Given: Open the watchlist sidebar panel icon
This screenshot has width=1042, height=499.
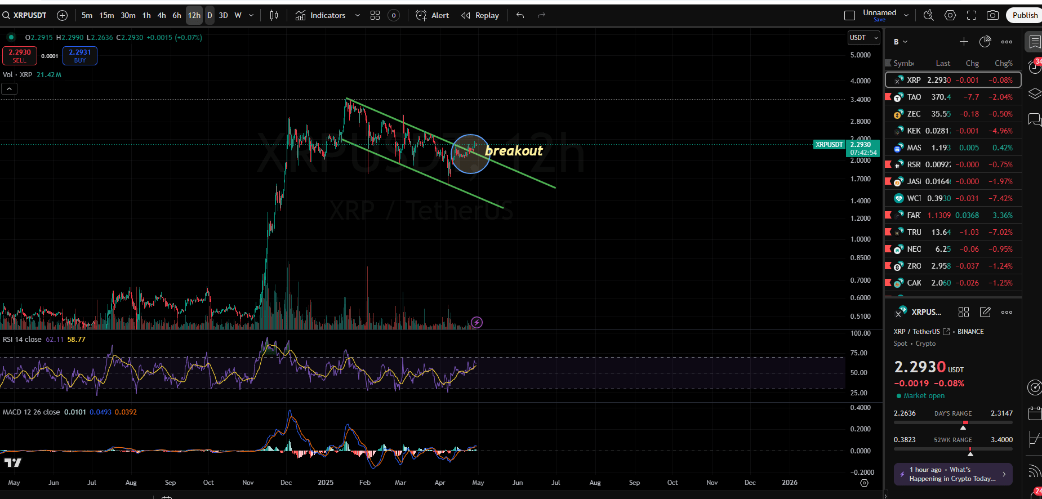Looking at the screenshot, I should (1035, 42).
